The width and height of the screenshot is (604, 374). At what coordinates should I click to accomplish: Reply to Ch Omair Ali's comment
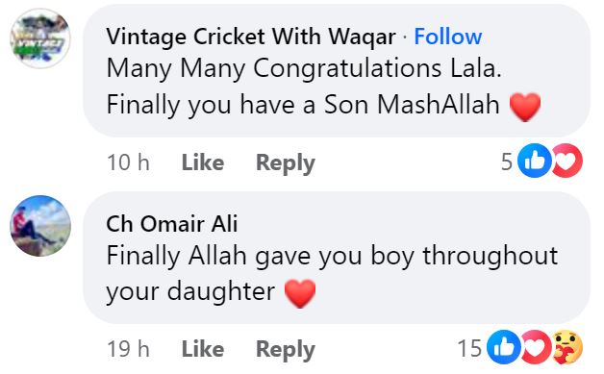(286, 350)
